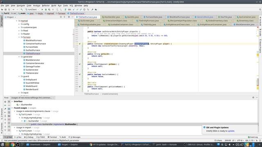Expand the input folder in project tree
262x147 pixels.
pyautogui.click(x=19, y=93)
